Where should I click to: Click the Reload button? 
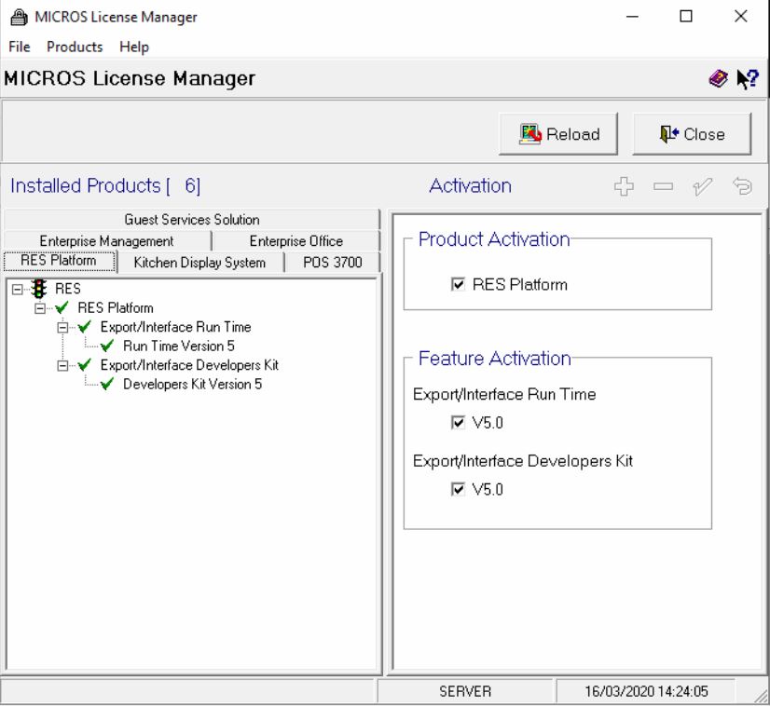558,134
